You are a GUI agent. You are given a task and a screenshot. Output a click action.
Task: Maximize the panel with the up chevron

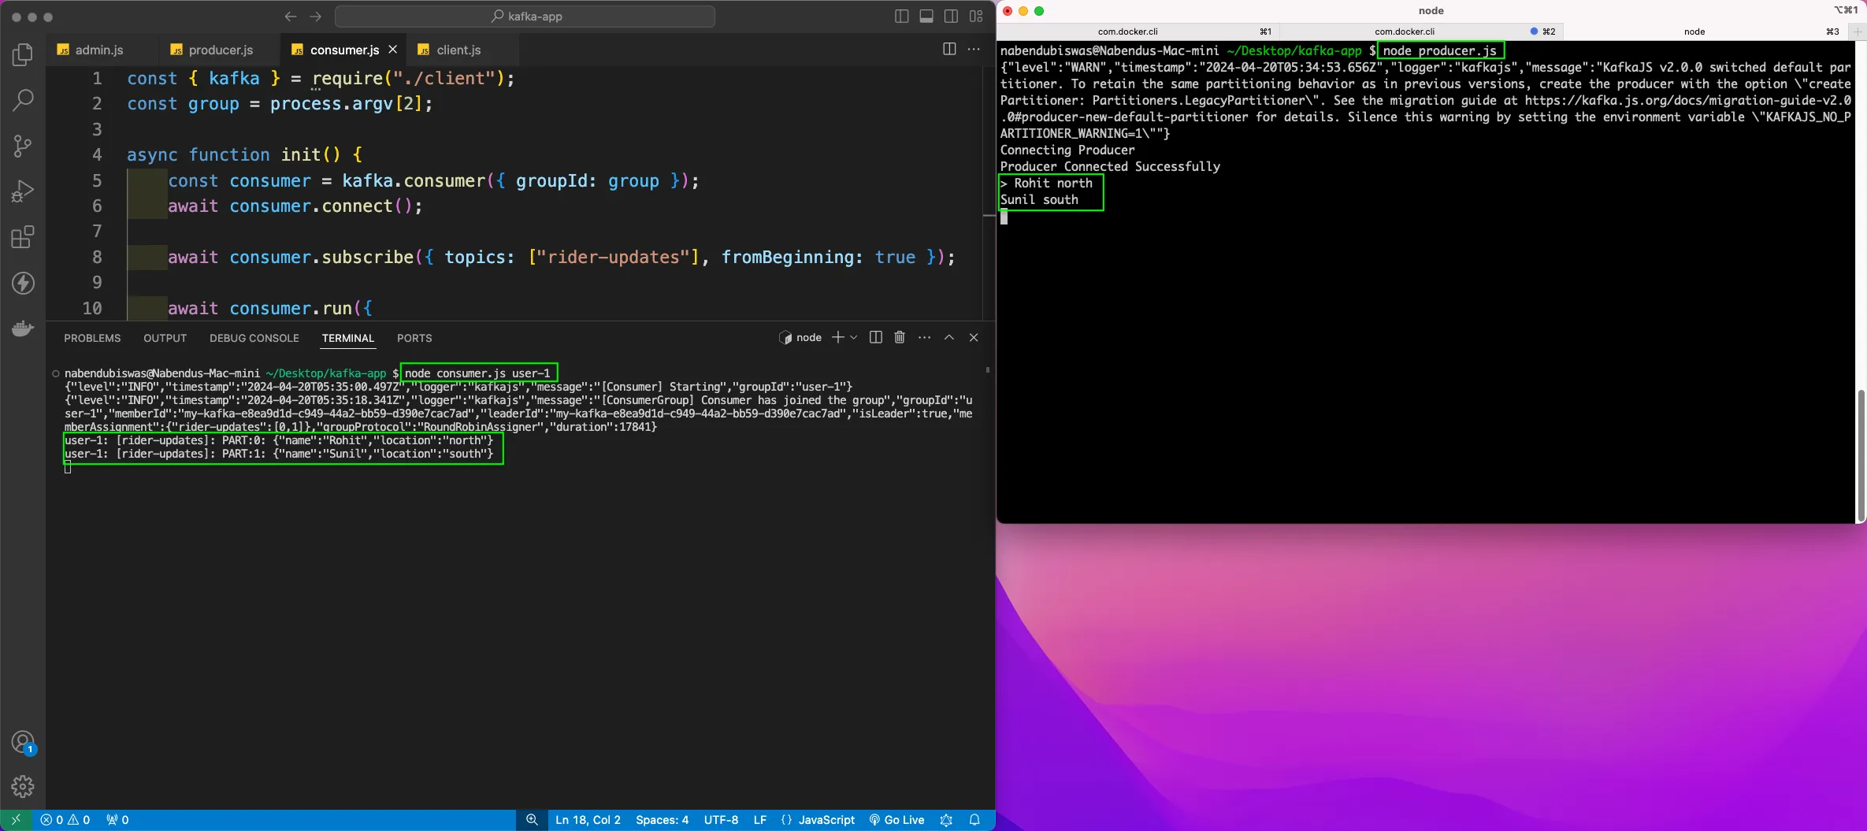[x=949, y=337]
